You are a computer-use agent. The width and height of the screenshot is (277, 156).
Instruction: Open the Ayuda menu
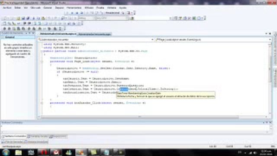[x=123, y=8]
